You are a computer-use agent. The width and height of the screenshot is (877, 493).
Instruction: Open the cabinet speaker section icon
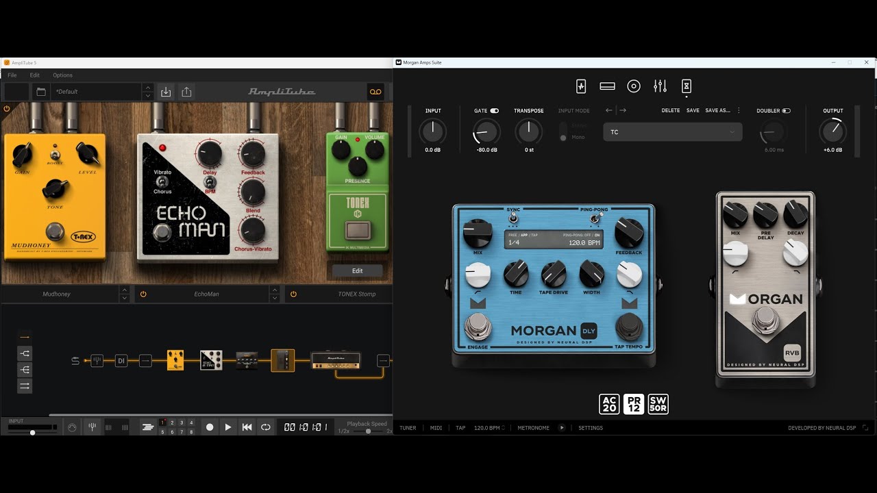click(x=634, y=86)
